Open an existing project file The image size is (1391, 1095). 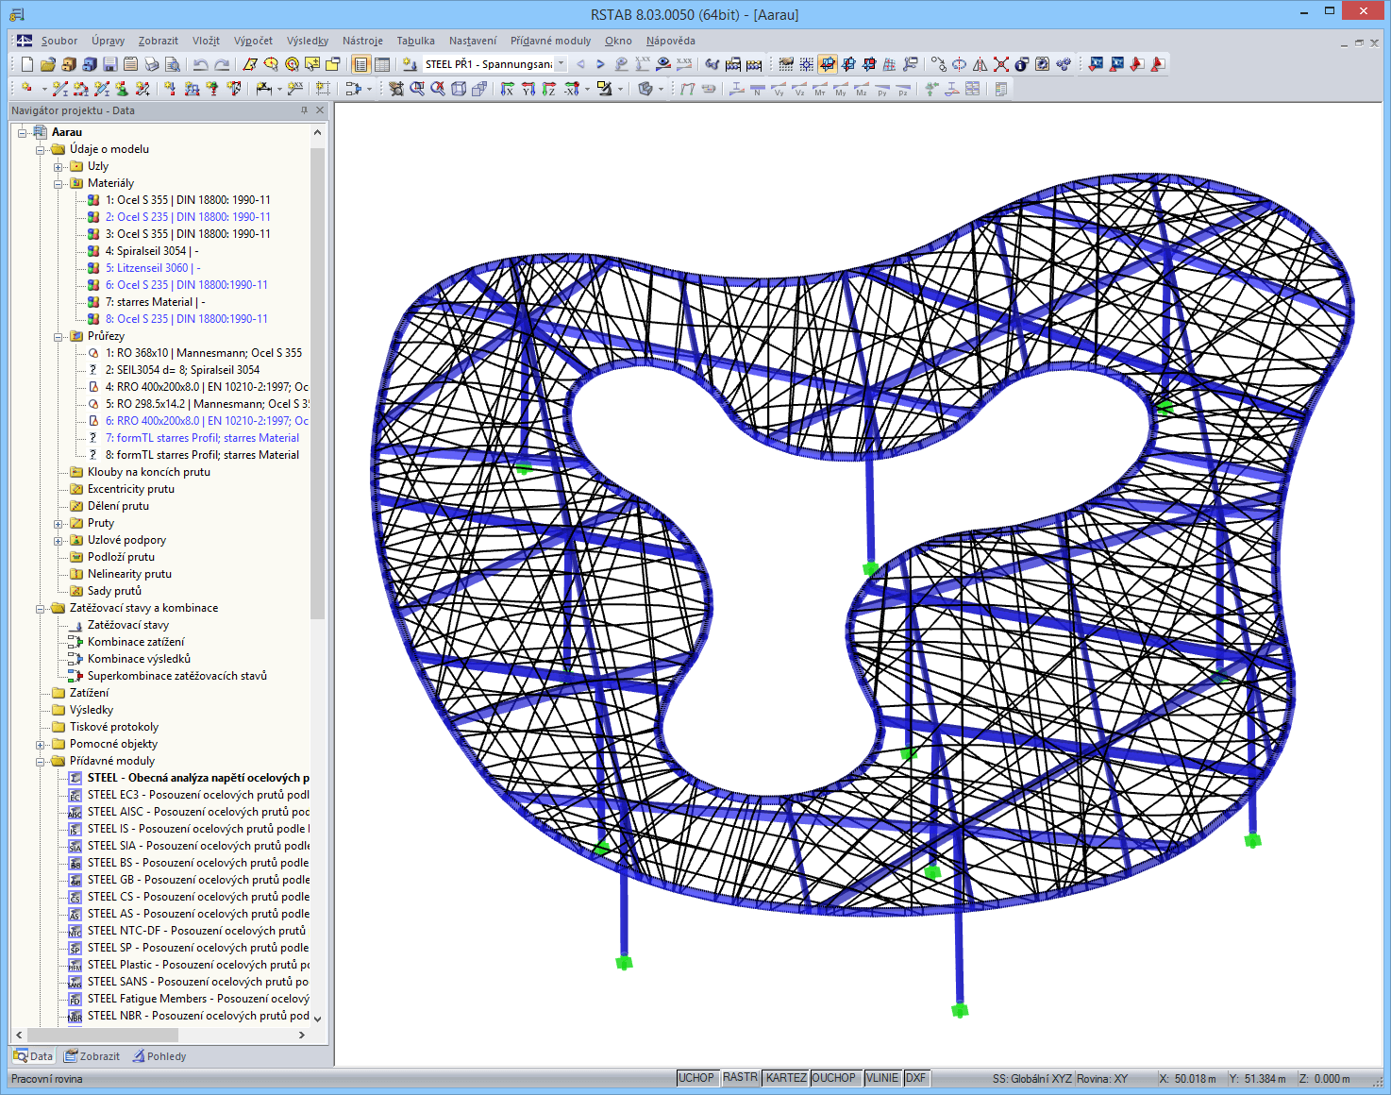48,63
